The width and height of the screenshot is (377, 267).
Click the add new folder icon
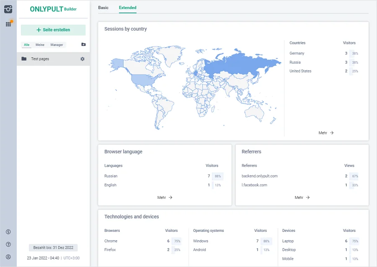83,45
